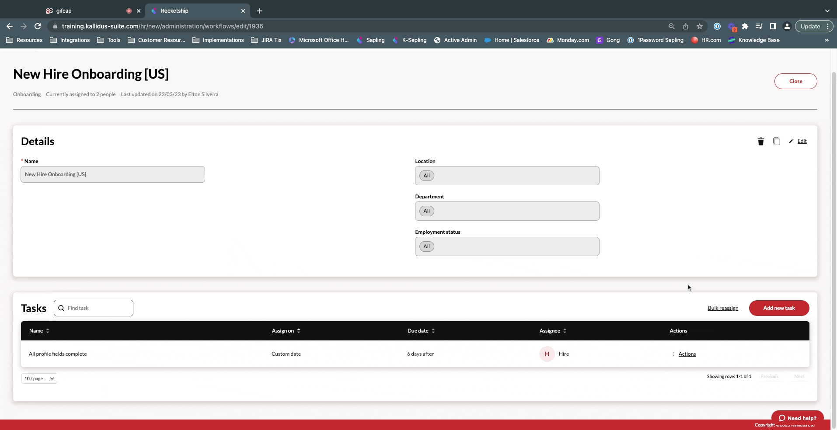Click the browser back arrow
The width and height of the screenshot is (837, 430).
click(10, 26)
